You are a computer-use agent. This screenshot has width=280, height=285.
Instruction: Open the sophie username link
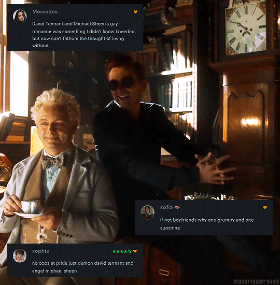[40, 251]
